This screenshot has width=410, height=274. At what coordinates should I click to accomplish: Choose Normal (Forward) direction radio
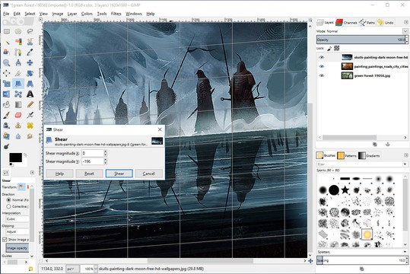click(x=8, y=199)
